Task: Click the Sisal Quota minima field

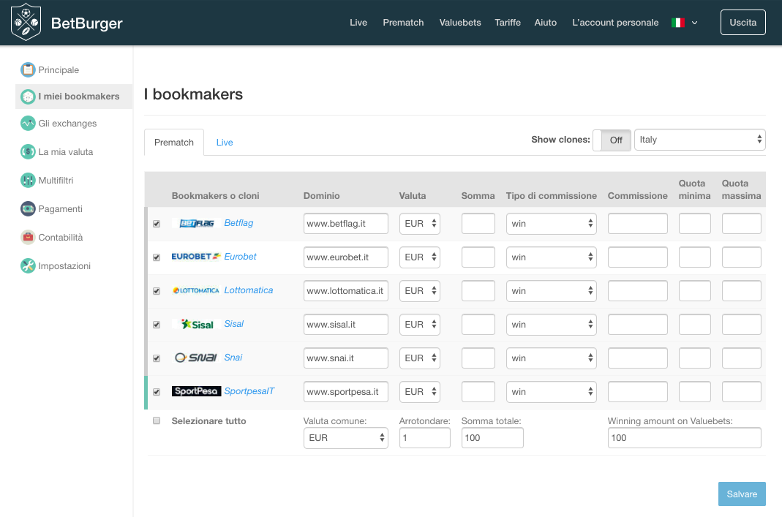Action: [694, 325]
